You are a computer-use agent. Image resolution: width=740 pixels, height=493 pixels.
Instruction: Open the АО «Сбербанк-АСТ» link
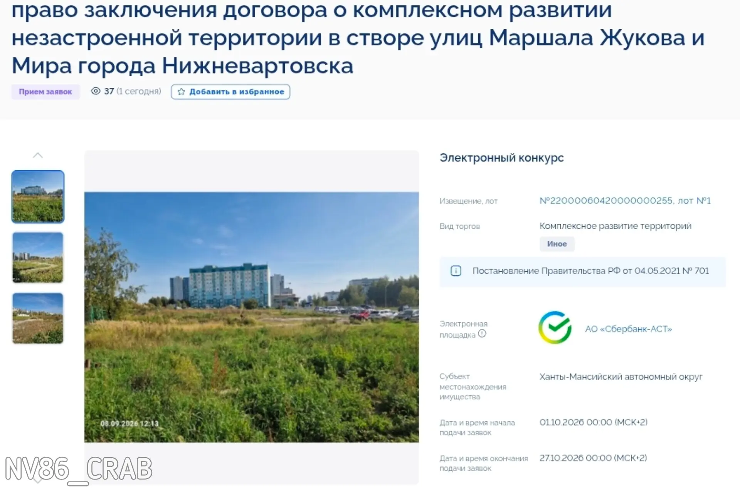tap(628, 329)
